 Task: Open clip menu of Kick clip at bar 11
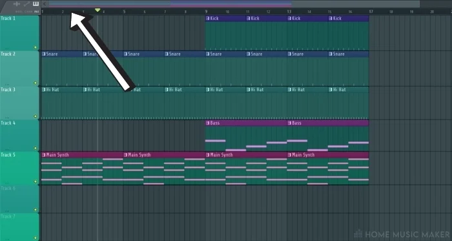249,19
